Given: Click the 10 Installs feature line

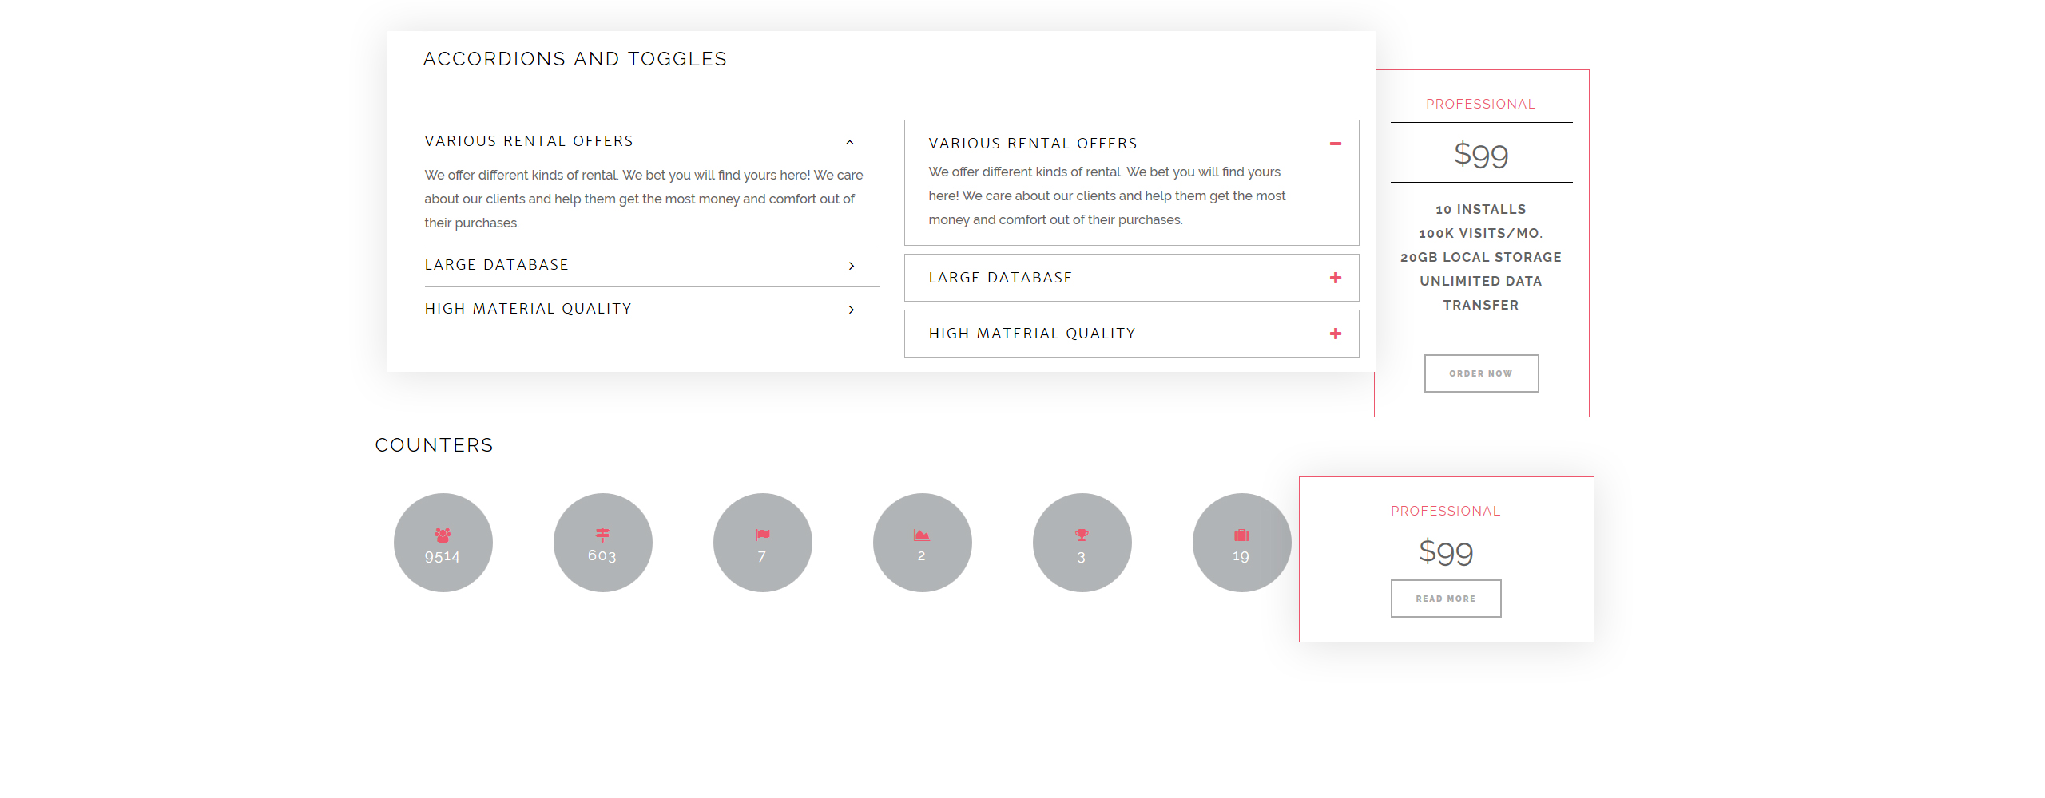Looking at the screenshot, I should 1481,210.
